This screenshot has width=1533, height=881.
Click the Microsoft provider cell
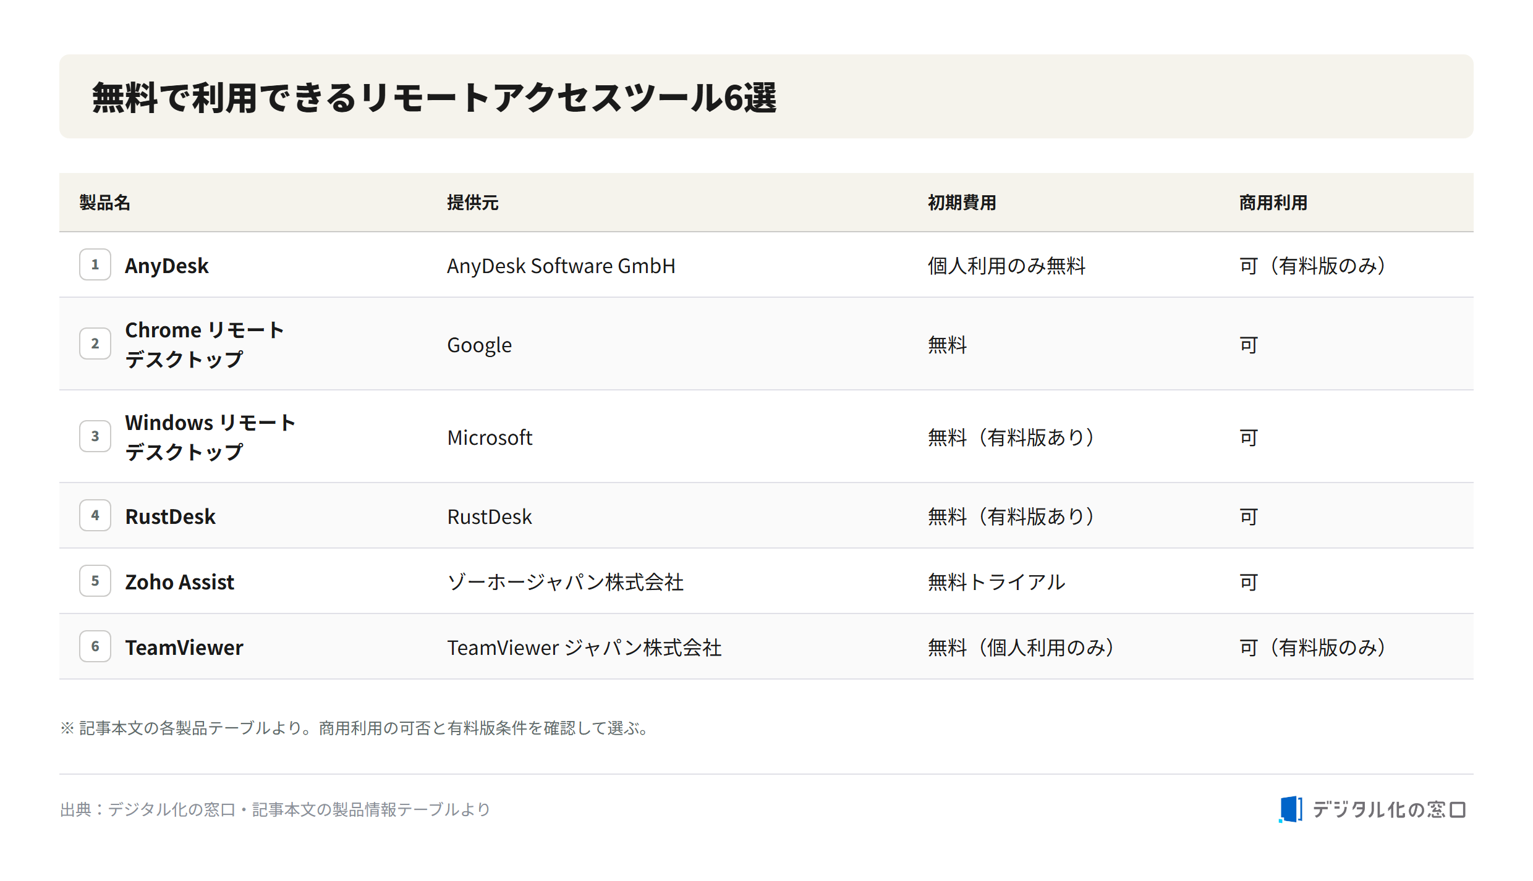[x=490, y=437]
